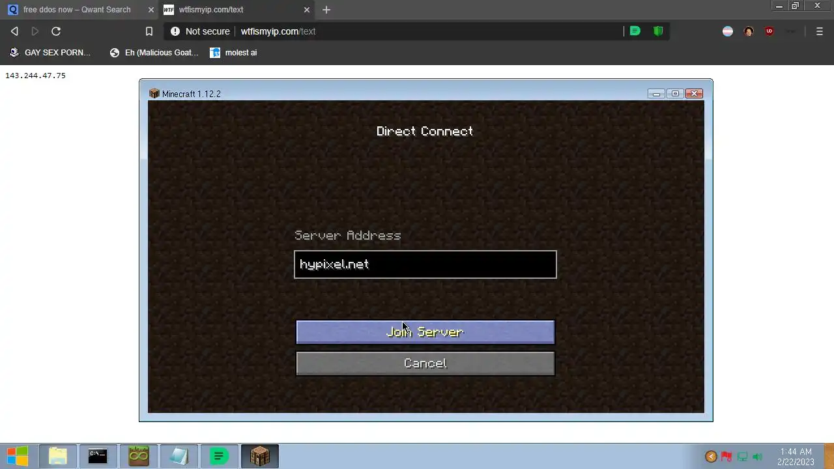Go forward in the browser
The image size is (834, 469).
(35, 31)
